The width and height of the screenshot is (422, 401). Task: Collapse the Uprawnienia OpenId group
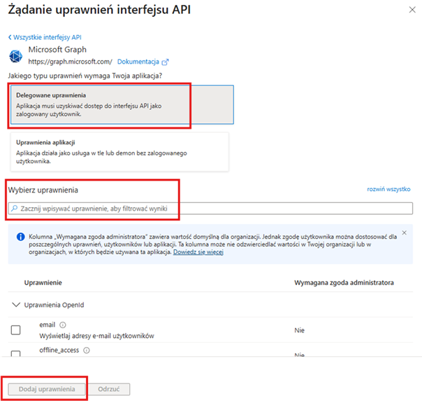click(x=15, y=305)
